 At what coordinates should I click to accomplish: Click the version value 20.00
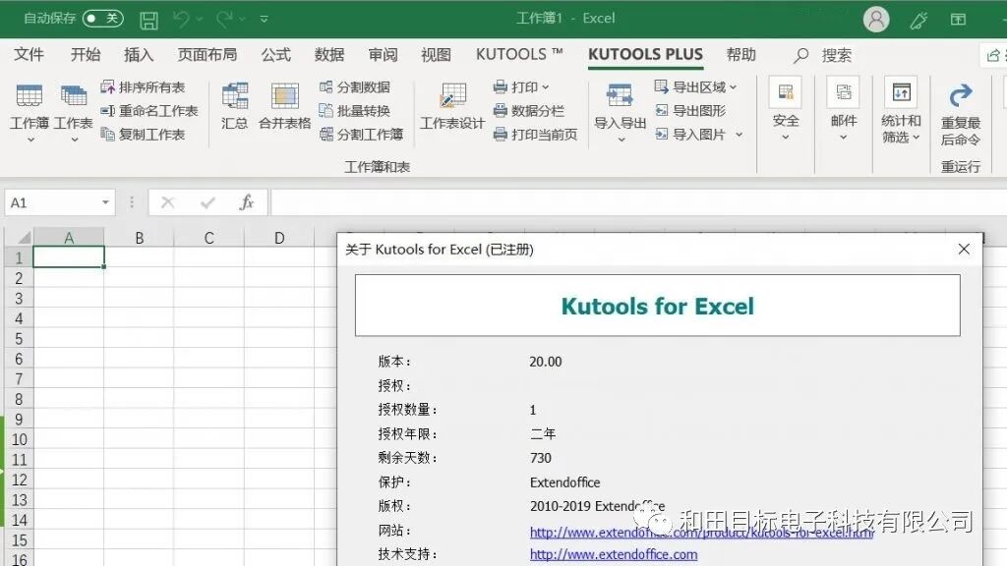545,362
